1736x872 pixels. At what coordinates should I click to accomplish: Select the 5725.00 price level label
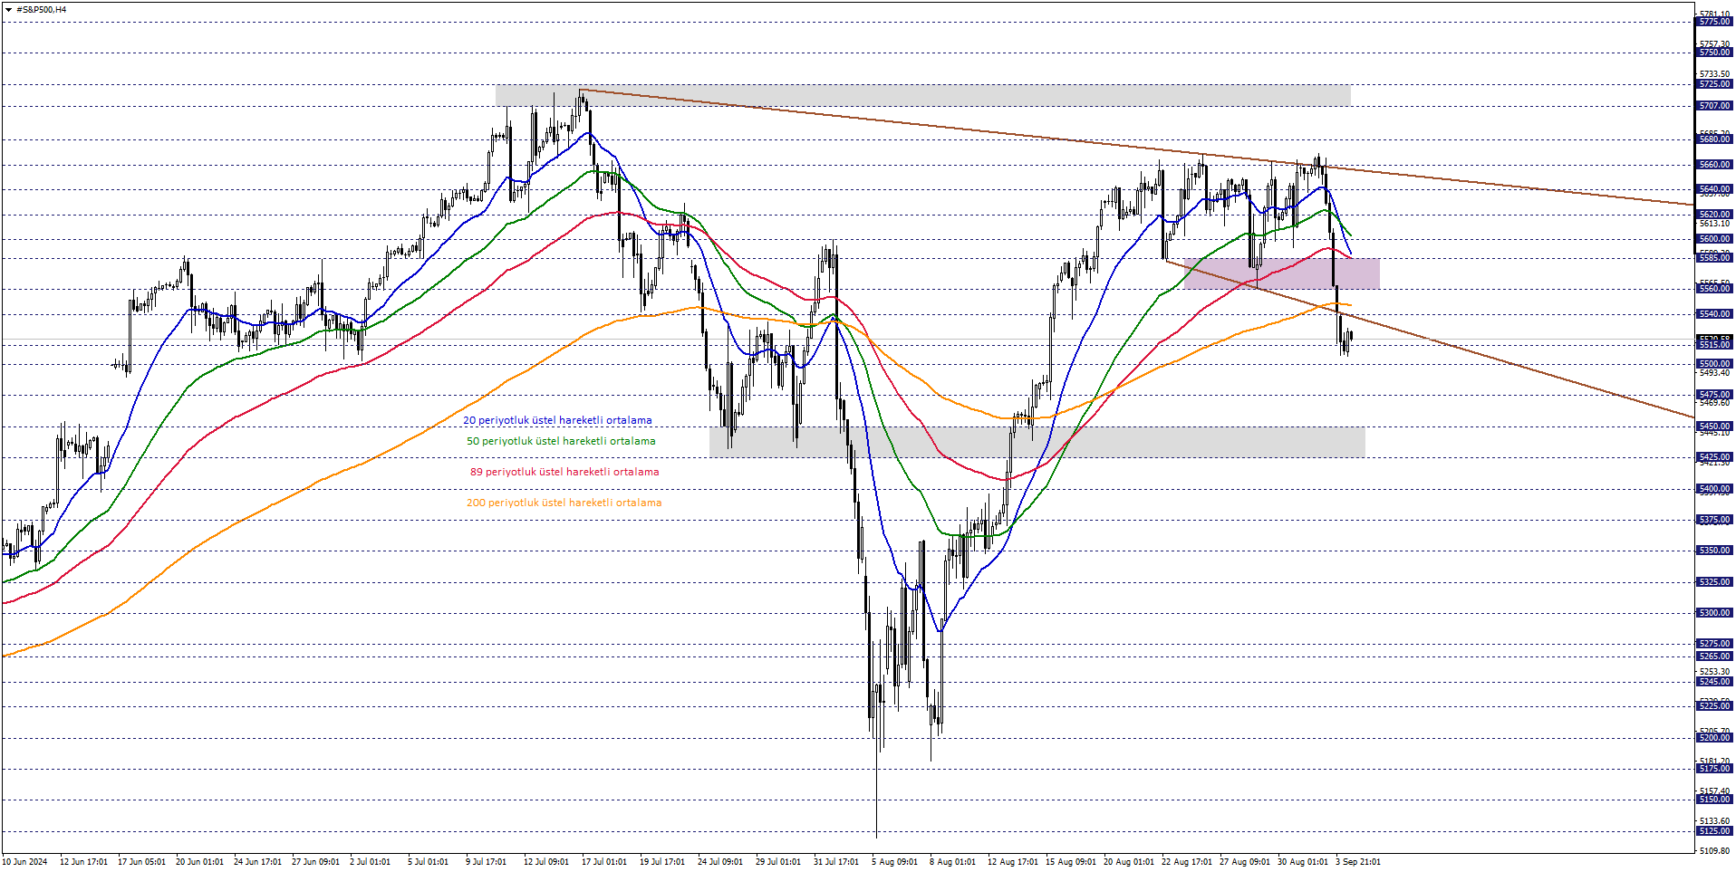pyautogui.click(x=1714, y=84)
